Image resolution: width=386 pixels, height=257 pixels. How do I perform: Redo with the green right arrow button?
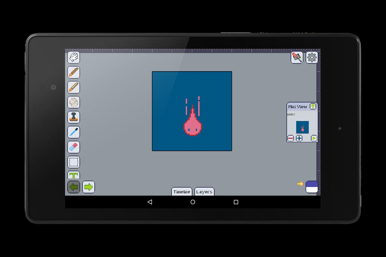89,187
